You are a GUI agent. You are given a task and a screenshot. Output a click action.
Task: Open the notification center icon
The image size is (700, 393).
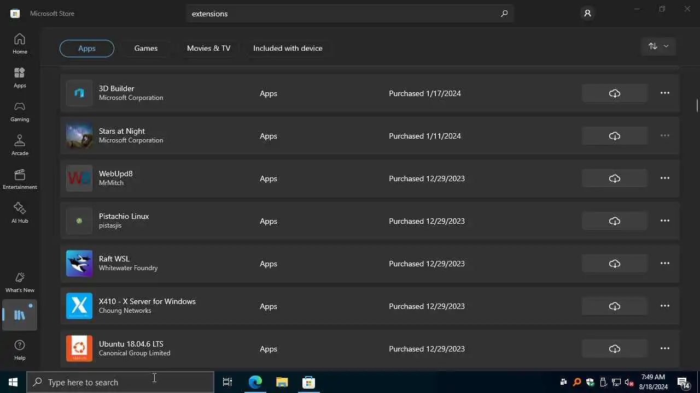click(684, 382)
